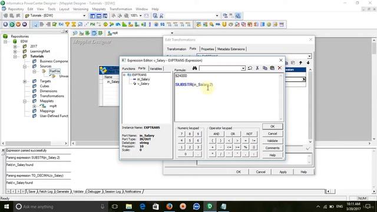Open the Repository menu

(x=16, y=9)
